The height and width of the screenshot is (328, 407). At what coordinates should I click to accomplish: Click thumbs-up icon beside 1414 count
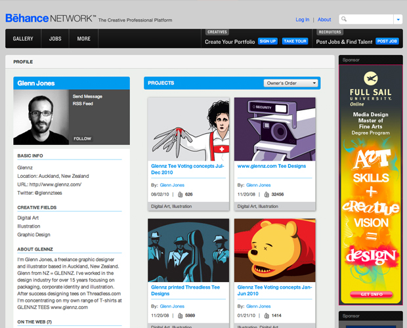tap(267, 316)
